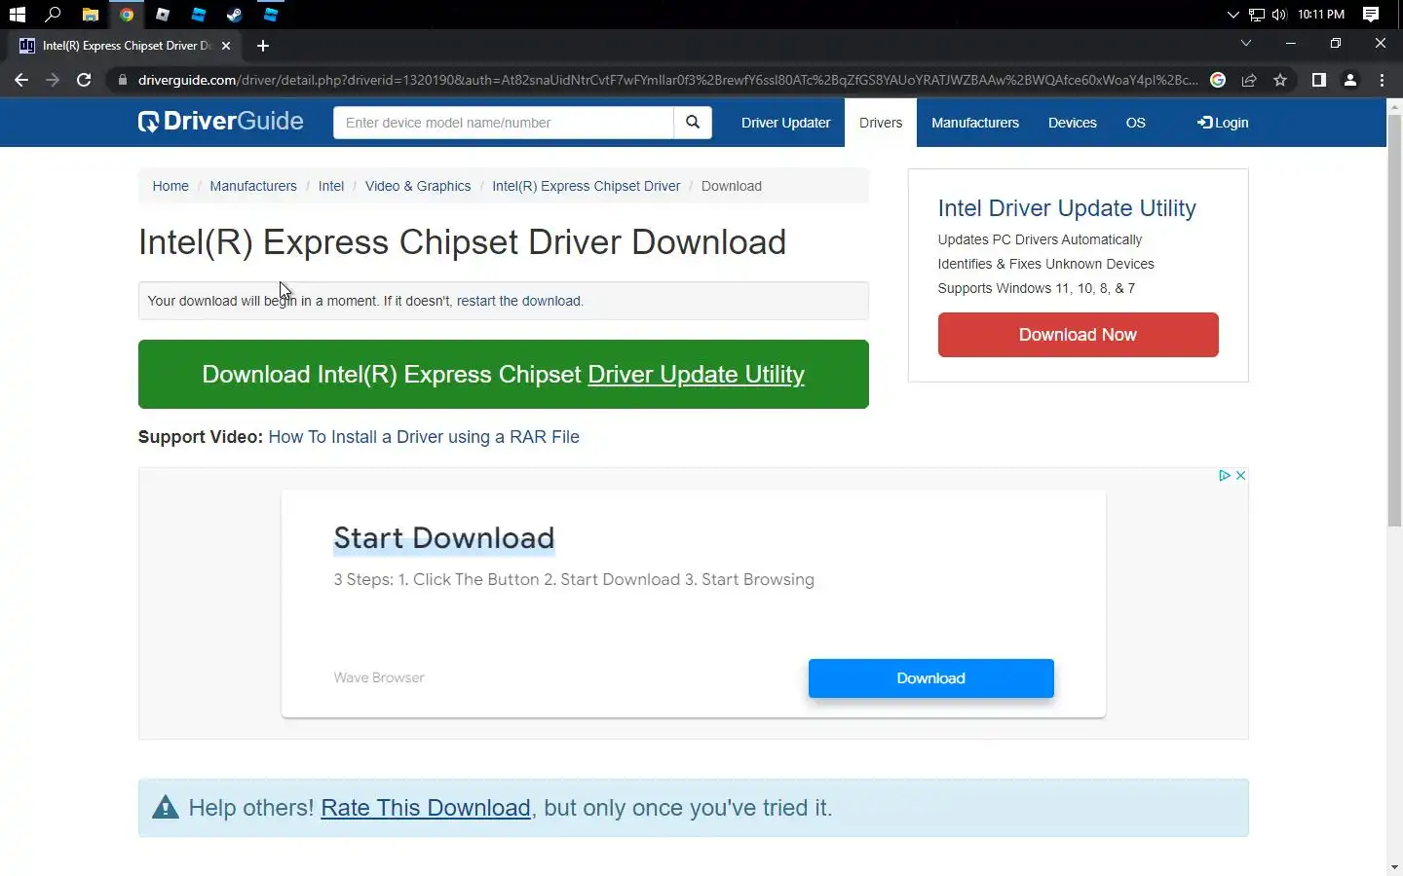Toggle the browser side panel
Viewport: 1403px width, 876px height.
pos(1318,80)
